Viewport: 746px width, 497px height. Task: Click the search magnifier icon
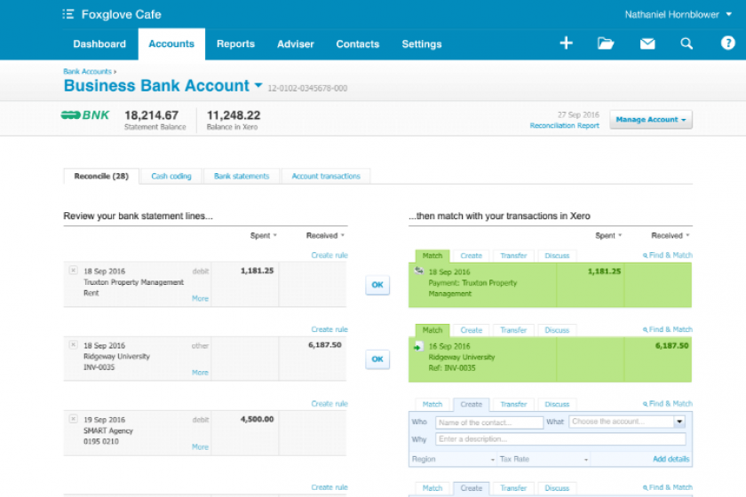pos(686,43)
